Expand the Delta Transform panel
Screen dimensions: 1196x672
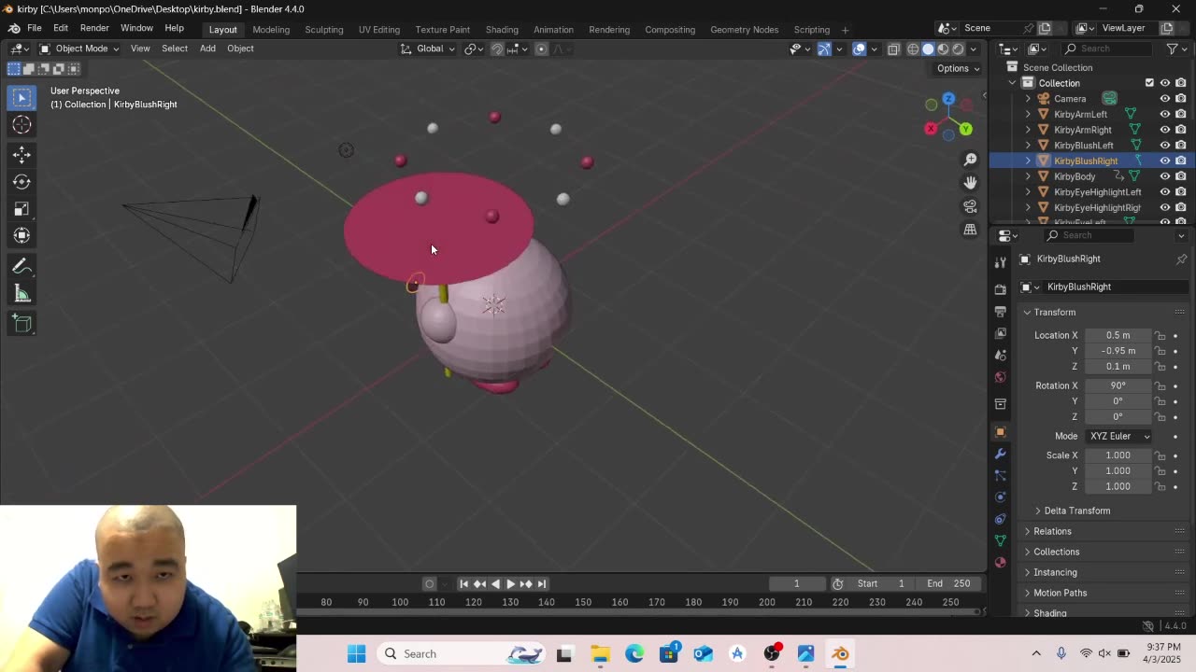1076,511
